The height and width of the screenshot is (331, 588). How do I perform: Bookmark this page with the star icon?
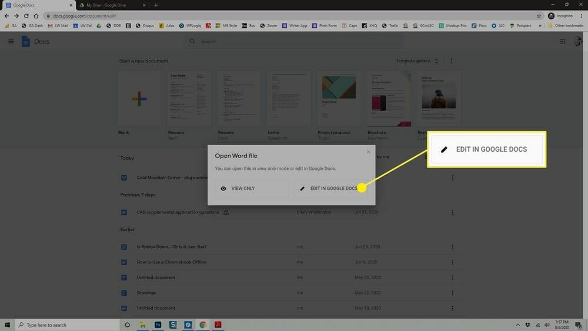coord(539,16)
